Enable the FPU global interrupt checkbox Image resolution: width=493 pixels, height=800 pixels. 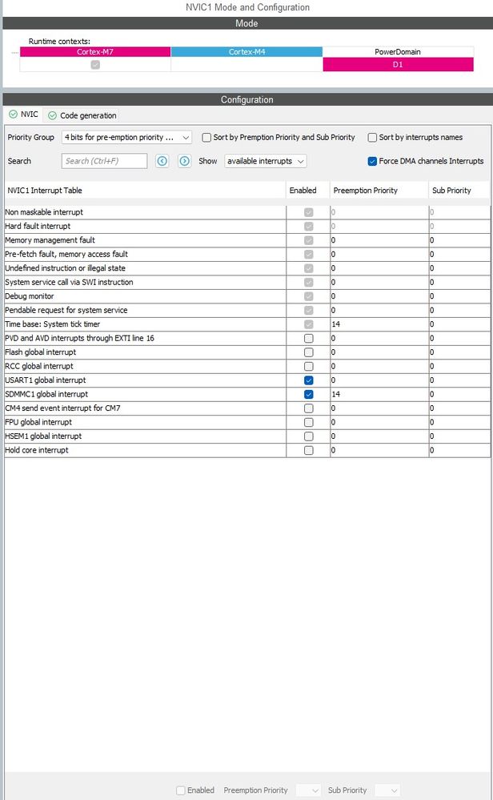pos(309,422)
